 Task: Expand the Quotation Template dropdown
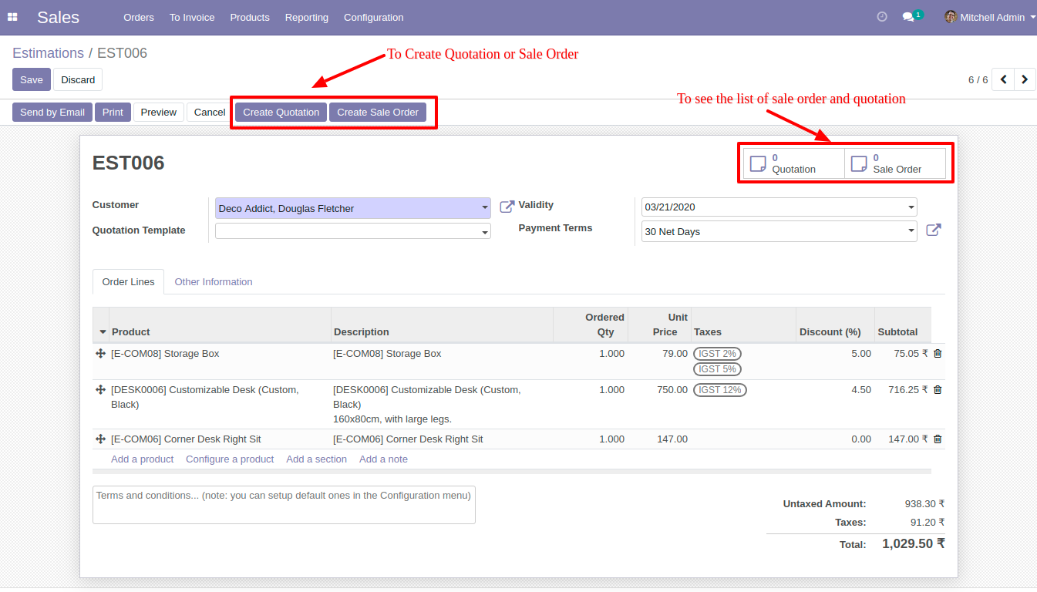click(485, 232)
